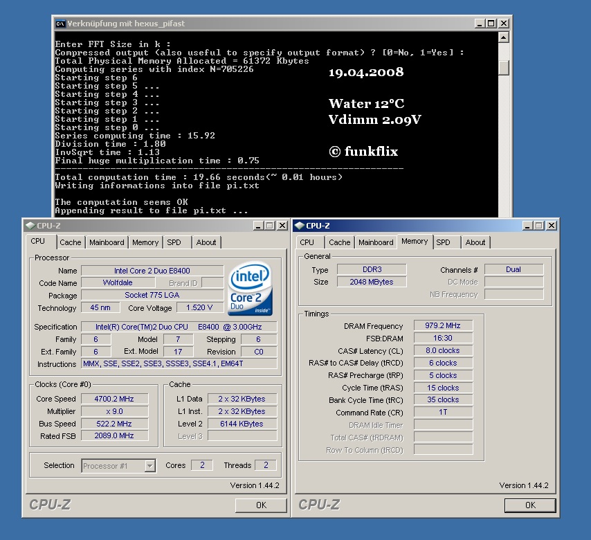Click the '1T' command rate value
This screenshot has height=540, width=591.
tap(443, 412)
